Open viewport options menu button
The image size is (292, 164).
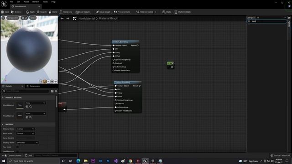coord(3,18)
